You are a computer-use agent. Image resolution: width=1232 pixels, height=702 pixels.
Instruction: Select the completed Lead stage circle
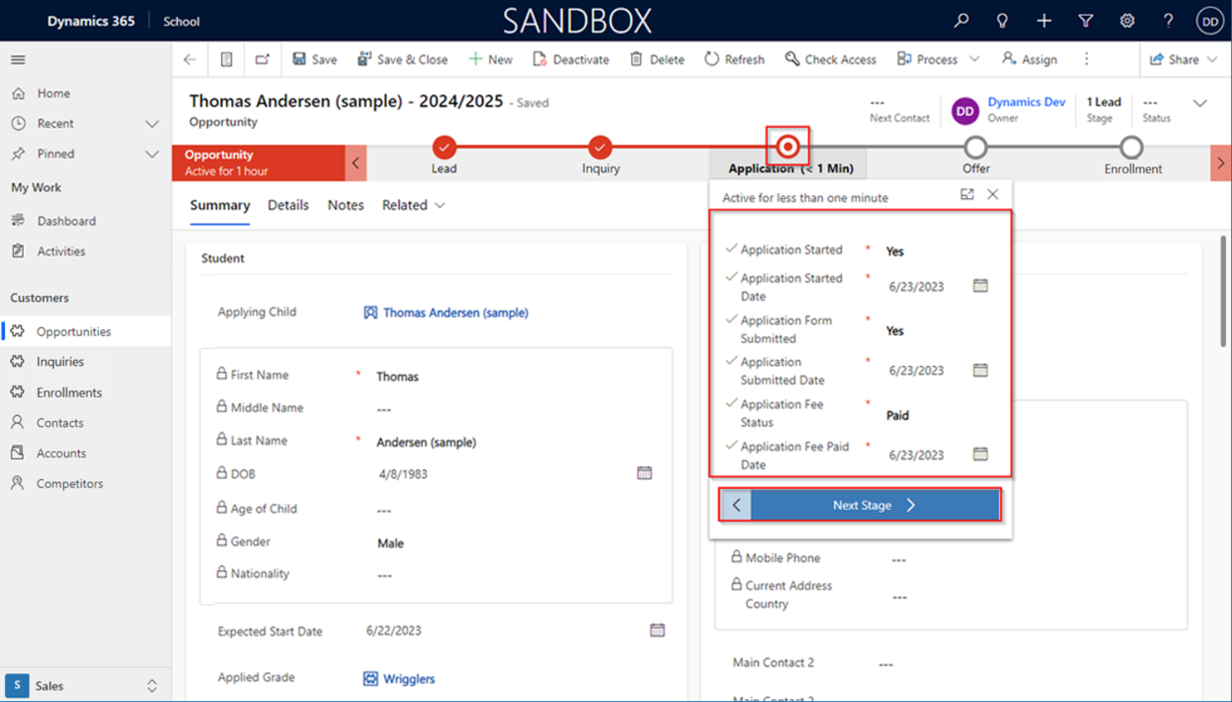coord(444,148)
